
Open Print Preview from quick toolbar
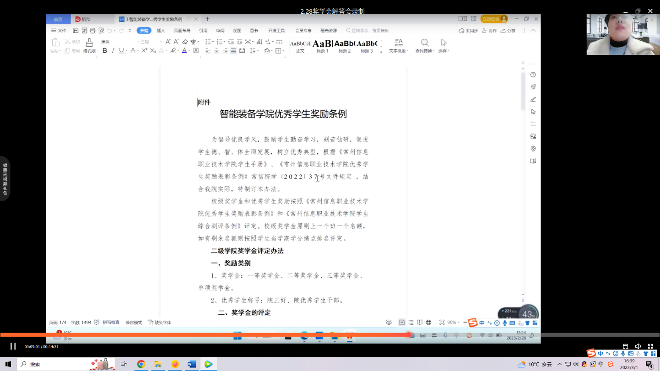pyautogui.click(x=100, y=31)
